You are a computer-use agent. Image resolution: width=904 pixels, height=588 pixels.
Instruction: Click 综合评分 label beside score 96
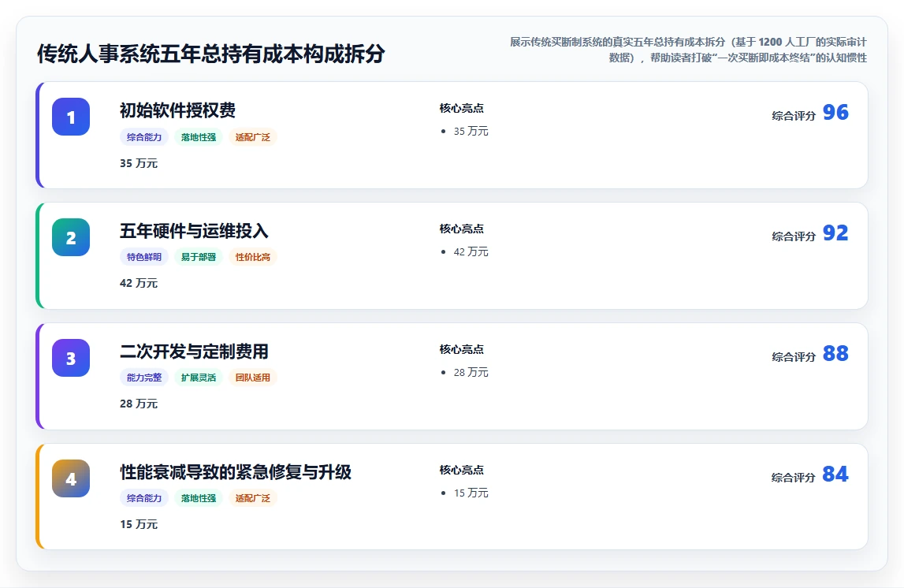794,115
